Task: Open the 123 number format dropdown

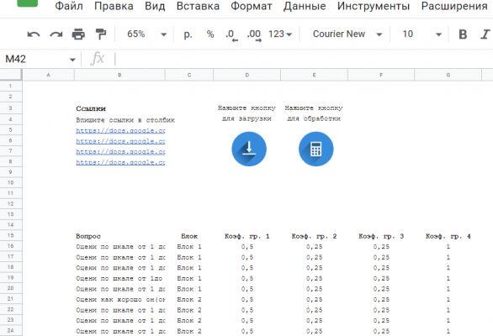Action: tap(280, 34)
